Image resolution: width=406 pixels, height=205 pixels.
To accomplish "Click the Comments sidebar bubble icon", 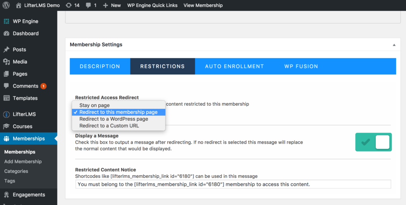I will [6, 86].
